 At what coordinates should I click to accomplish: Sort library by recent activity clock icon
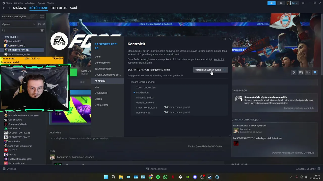click(39, 24)
